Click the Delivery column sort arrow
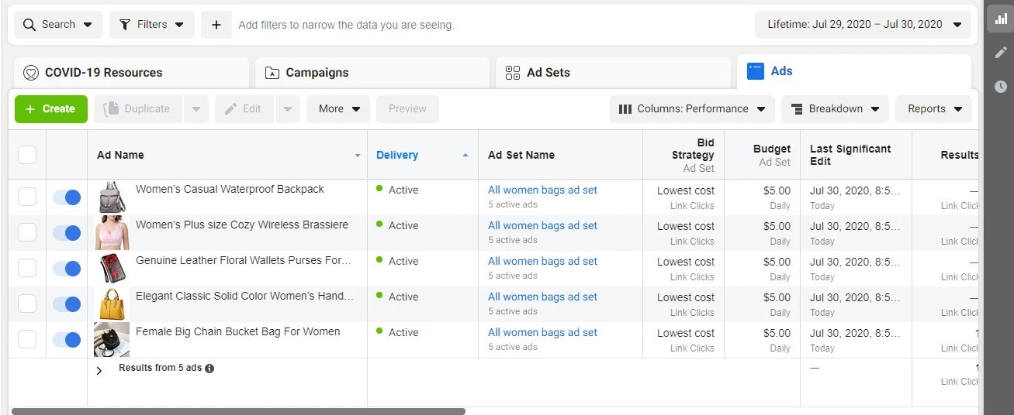Image resolution: width=1014 pixels, height=415 pixels. click(465, 156)
